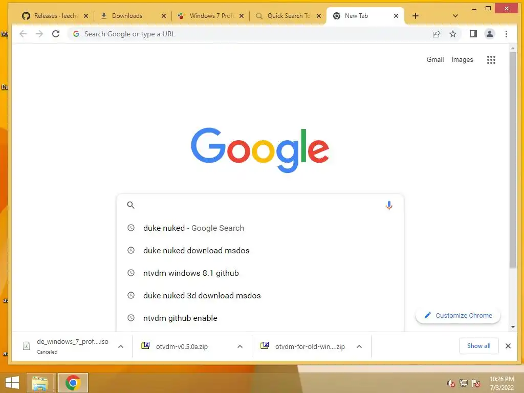524x393 pixels.
Task: Open the otvdm-v0.5.0a.zip download
Action: (x=182, y=346)
